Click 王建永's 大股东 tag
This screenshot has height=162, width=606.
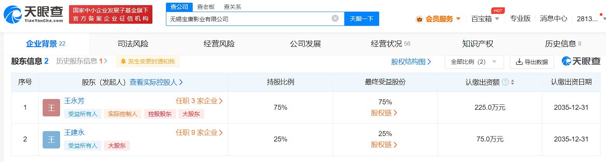click(116, 145)
